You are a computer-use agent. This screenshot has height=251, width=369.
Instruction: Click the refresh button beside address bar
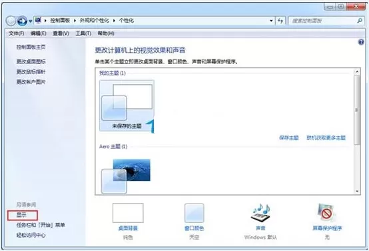click(280, 21)
